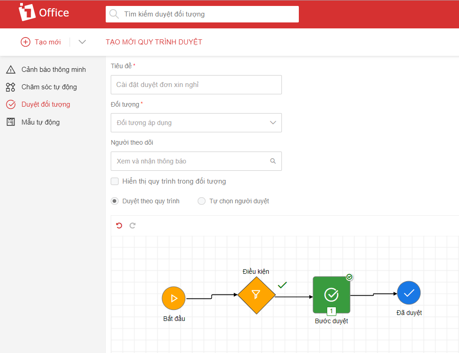Click the 1Office logo
This screenshot has height=353, width=459.
[44, 13]
